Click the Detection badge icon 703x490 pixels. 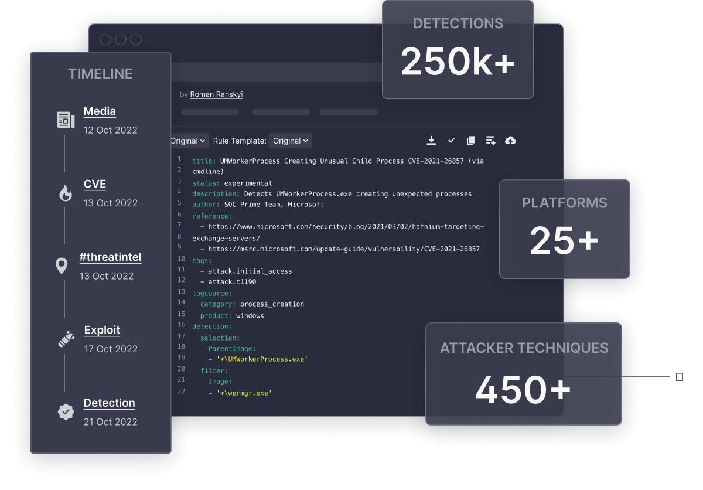[66, 411]
